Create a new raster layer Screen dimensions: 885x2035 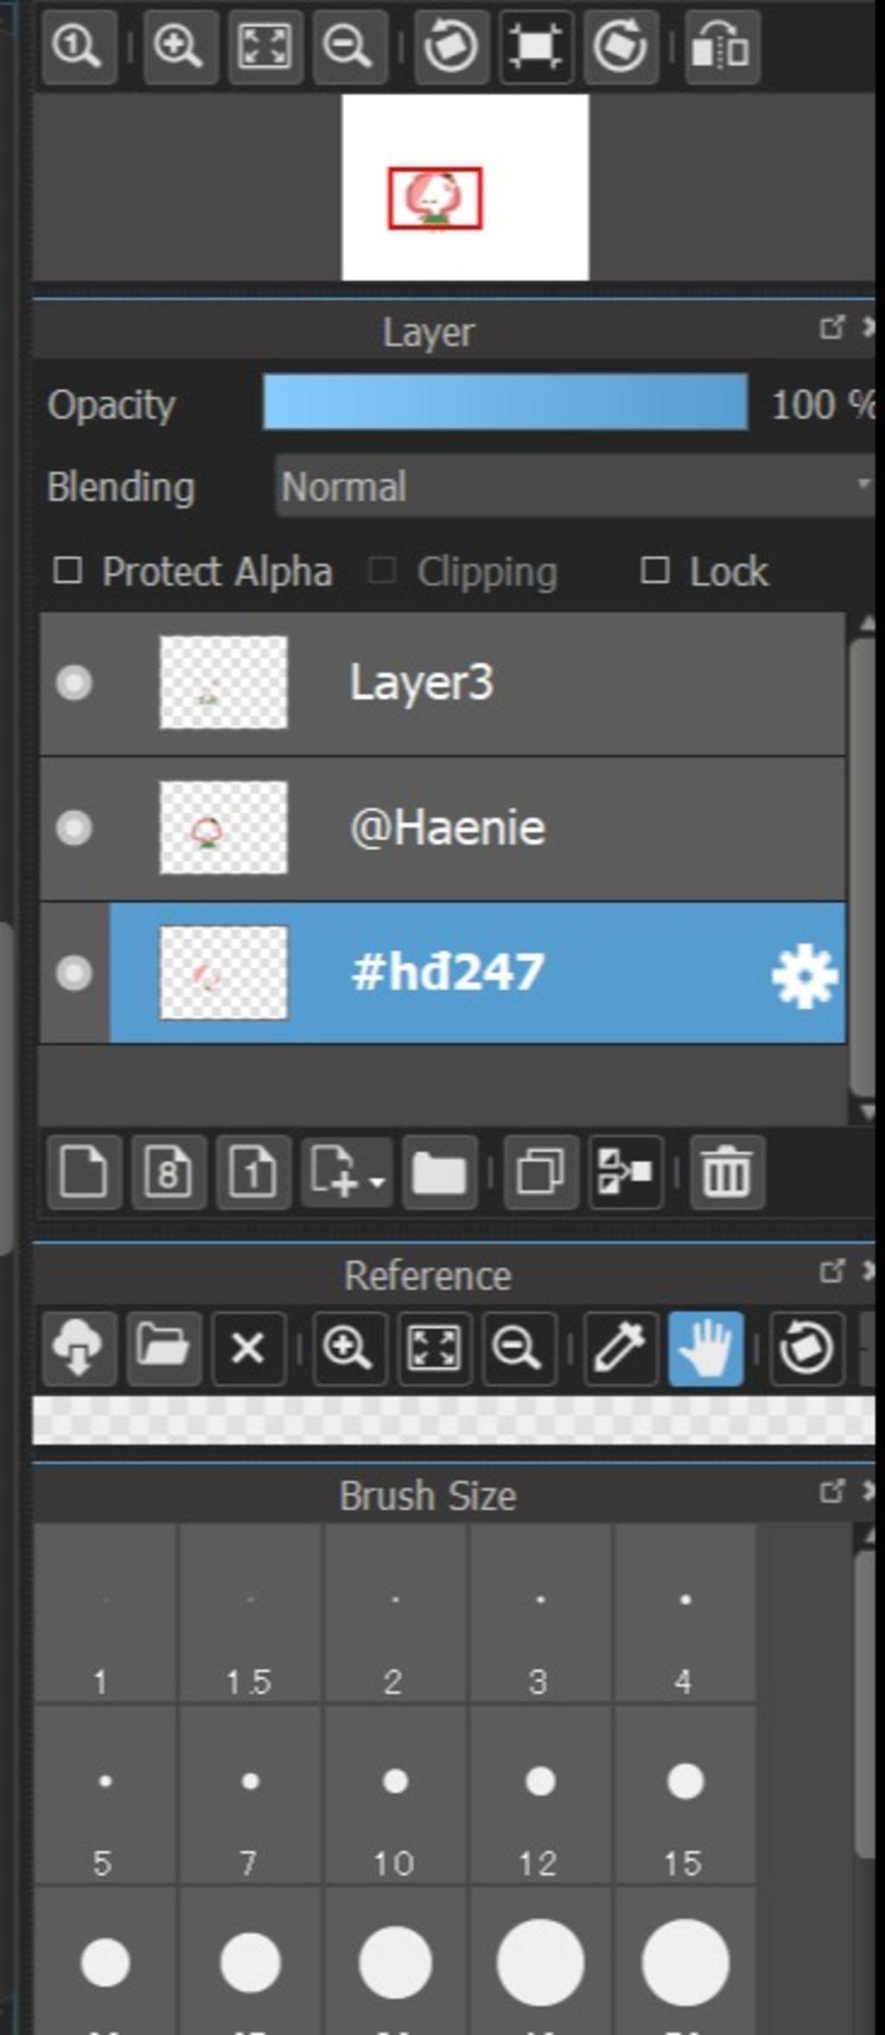[83, 1172]
